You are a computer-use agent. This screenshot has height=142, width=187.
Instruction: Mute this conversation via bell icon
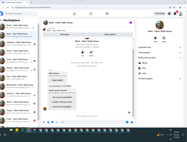coord(155,38)
